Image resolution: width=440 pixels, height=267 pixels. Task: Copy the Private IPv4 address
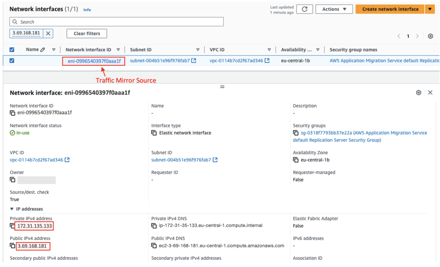(12, 226)
